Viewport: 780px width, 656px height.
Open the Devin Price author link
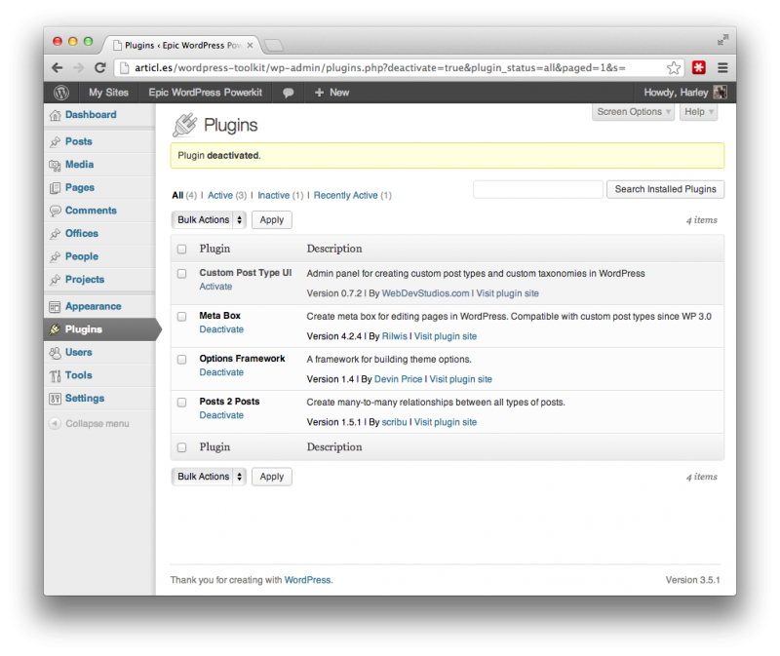(x=398, y=379)
